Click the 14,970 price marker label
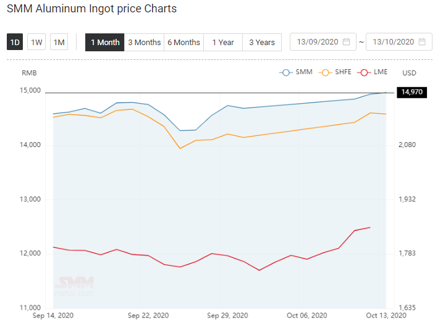443x330 pixels. (412, 92)
